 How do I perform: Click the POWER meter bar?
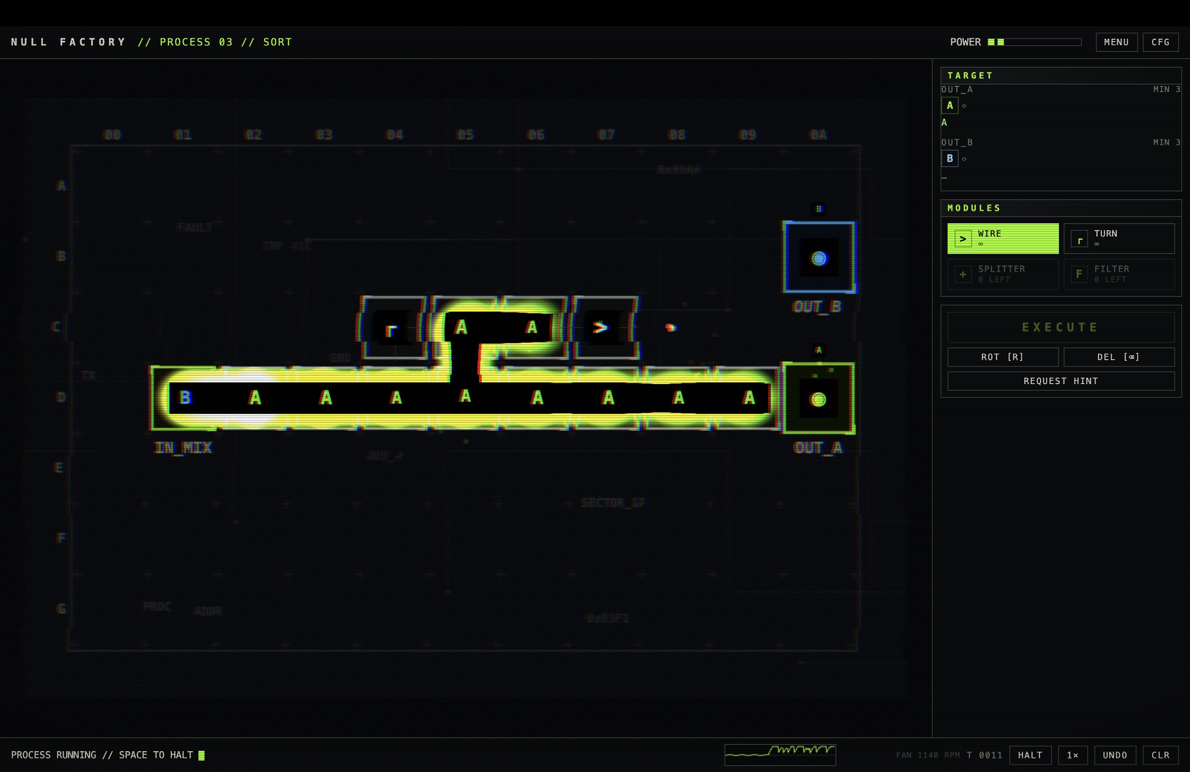tap(1035, 42)
